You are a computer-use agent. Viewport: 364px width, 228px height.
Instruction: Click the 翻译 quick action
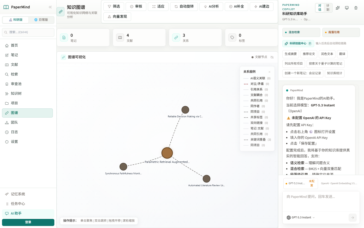[x=342, y=54]
